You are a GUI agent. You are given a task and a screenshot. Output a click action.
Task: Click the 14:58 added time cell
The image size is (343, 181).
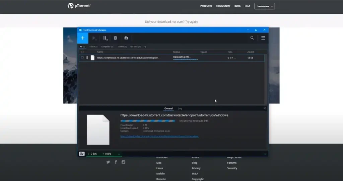250,58
